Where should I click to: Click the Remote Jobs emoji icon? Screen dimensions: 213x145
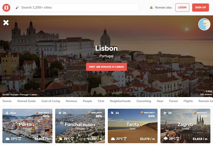pyautogui.click(x=151, y=7)
